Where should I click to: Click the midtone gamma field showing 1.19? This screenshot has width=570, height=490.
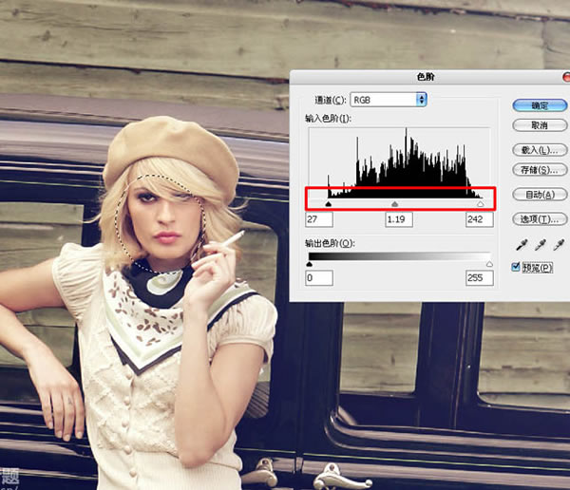399,219
